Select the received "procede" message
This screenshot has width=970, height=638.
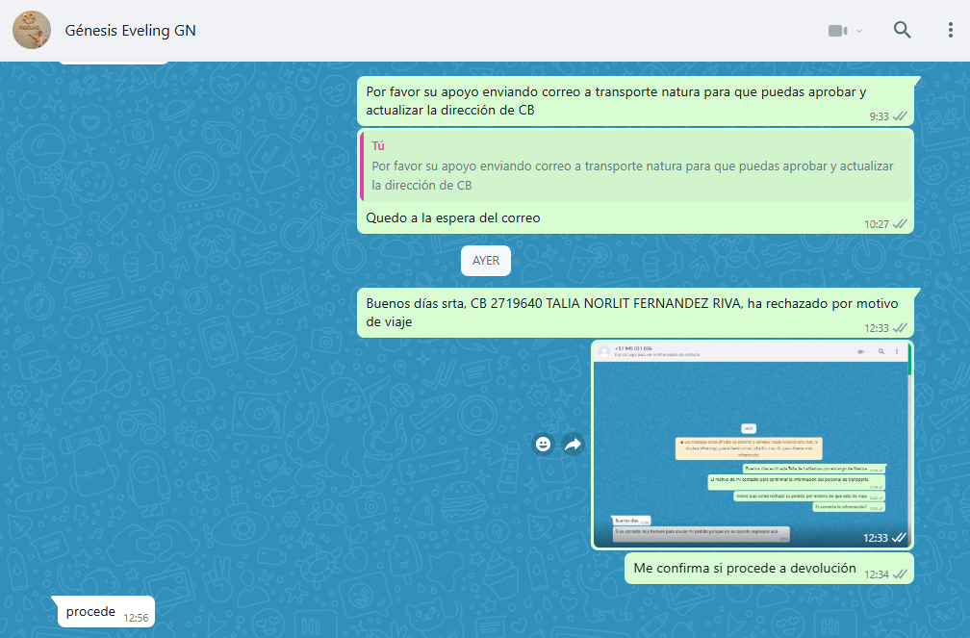coord(90,612)
